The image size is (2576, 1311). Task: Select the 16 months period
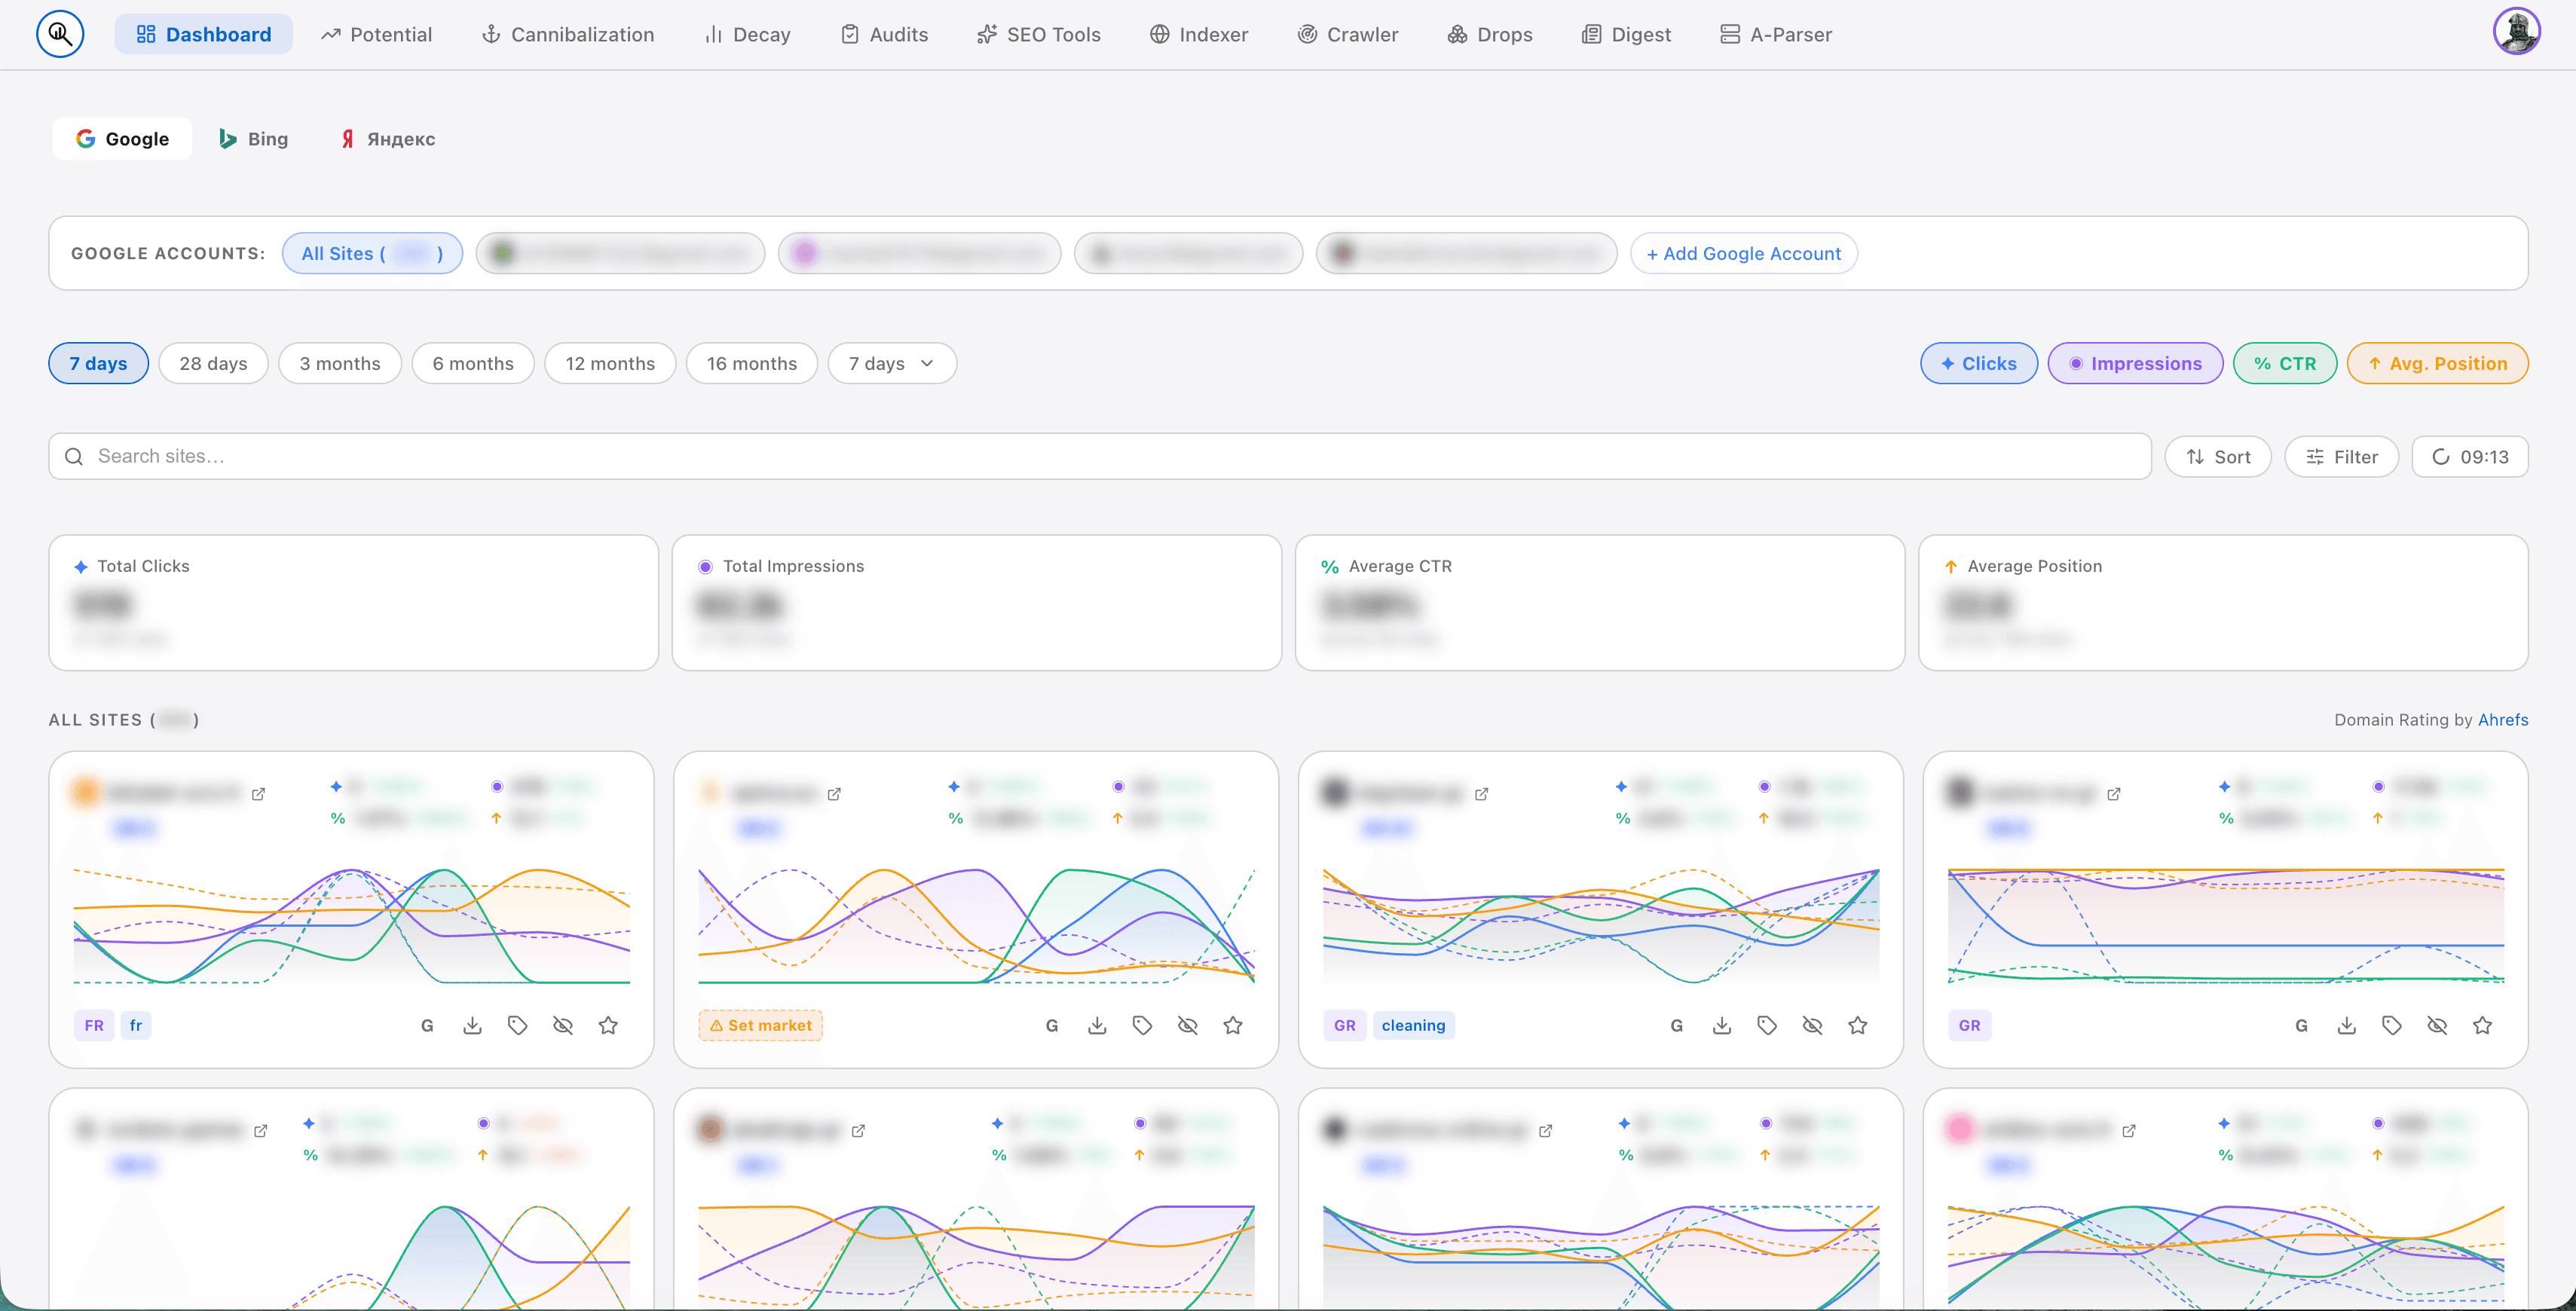pyautogui.click(x=752, y=363)
